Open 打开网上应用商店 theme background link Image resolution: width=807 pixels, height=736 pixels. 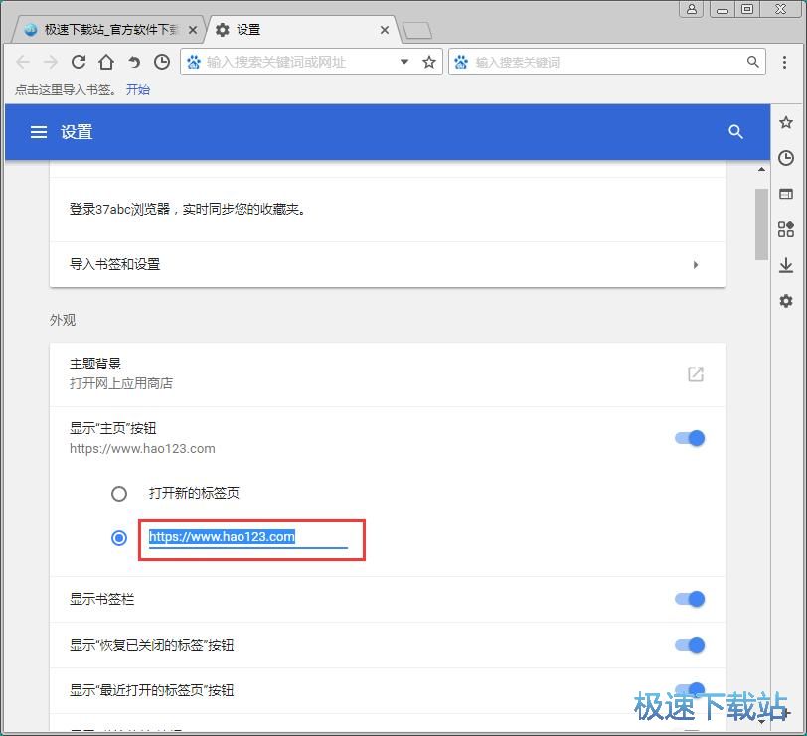(695, 374)
